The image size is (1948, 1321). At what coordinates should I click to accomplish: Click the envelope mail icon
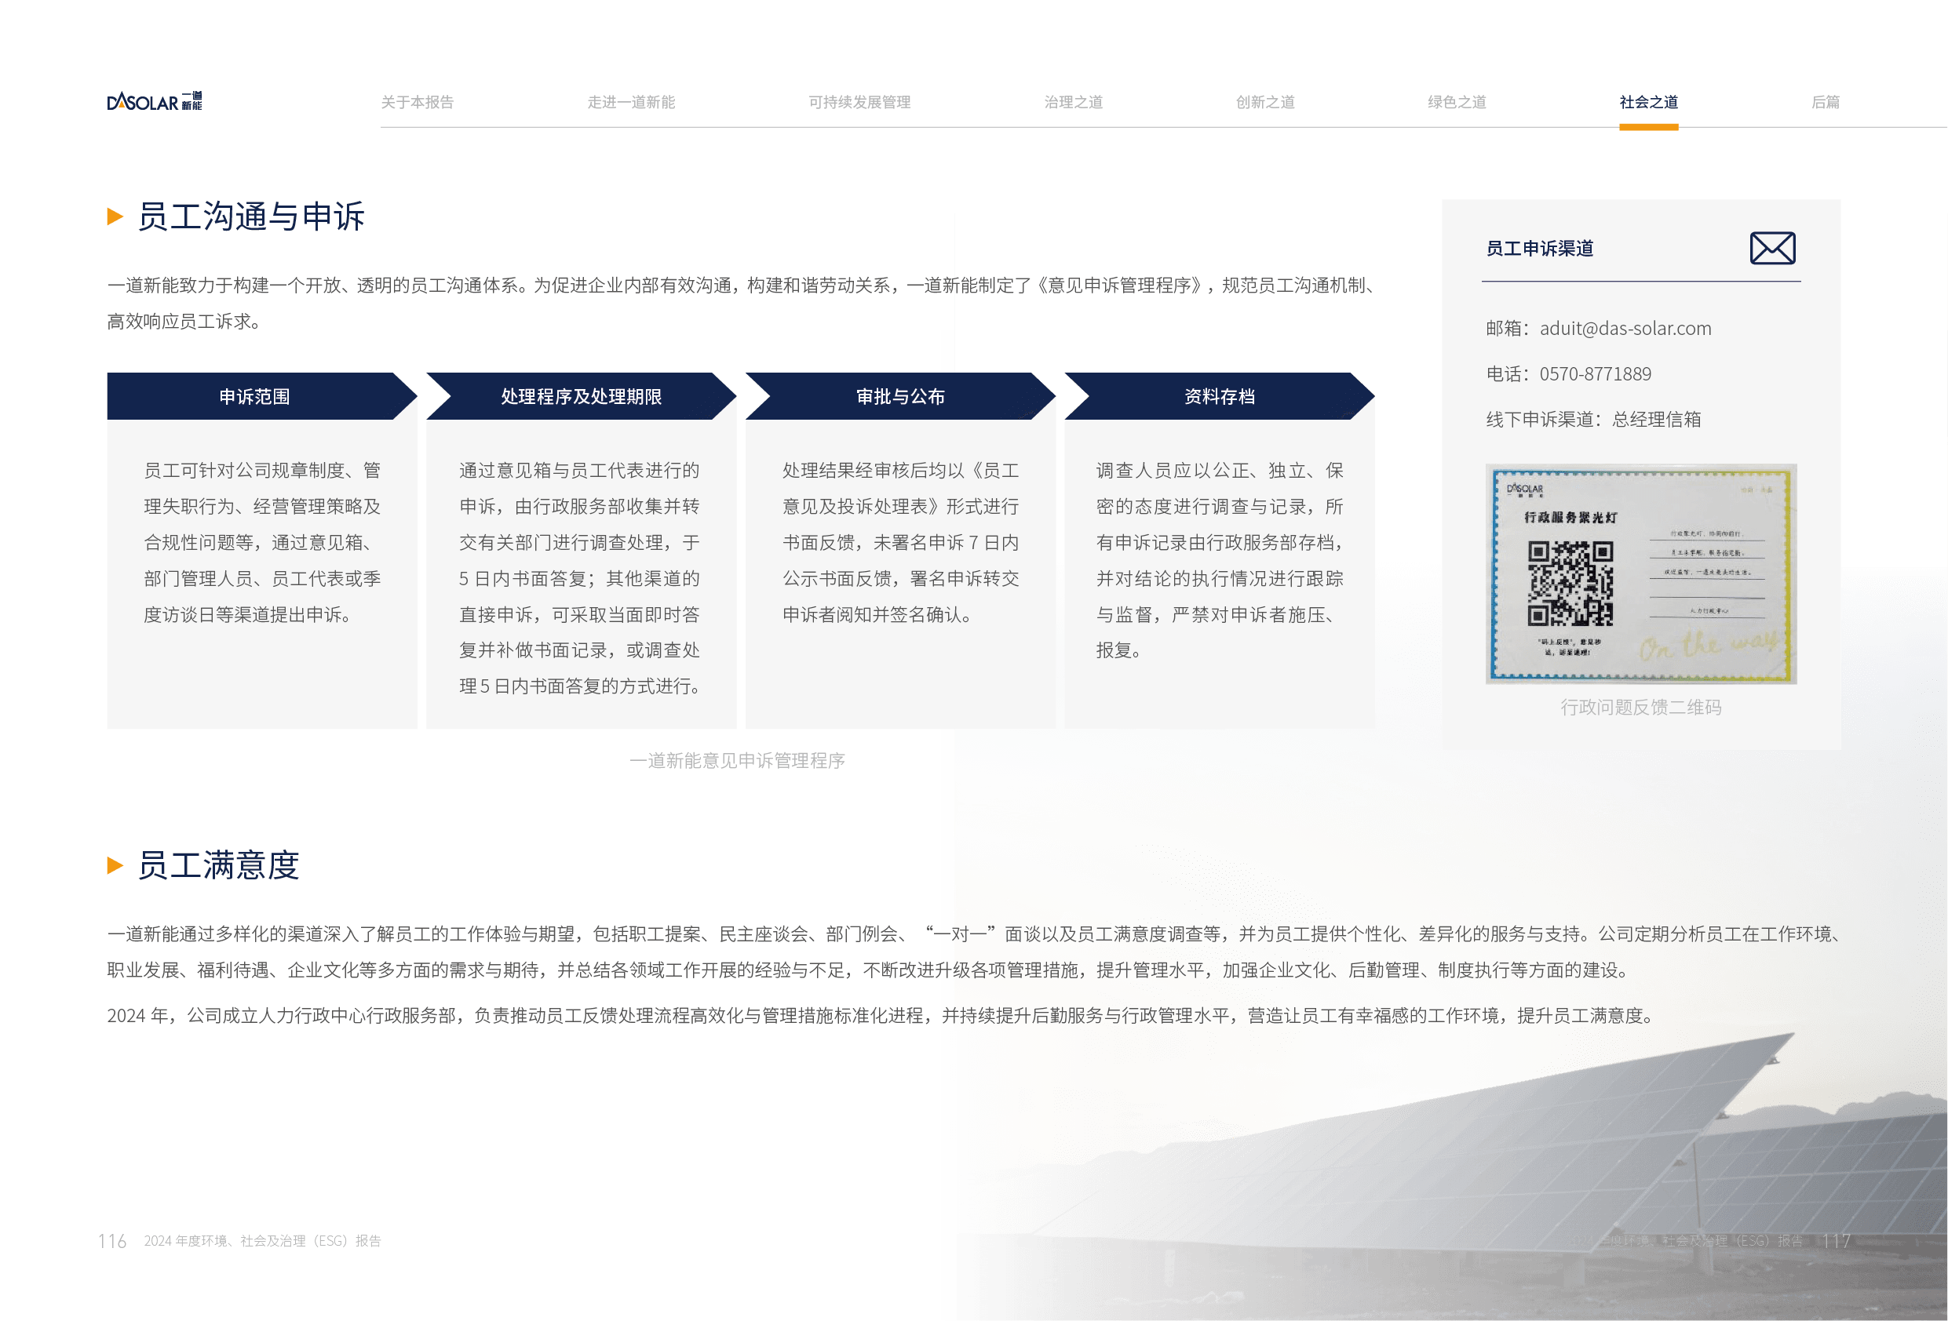coord(1771,248)
